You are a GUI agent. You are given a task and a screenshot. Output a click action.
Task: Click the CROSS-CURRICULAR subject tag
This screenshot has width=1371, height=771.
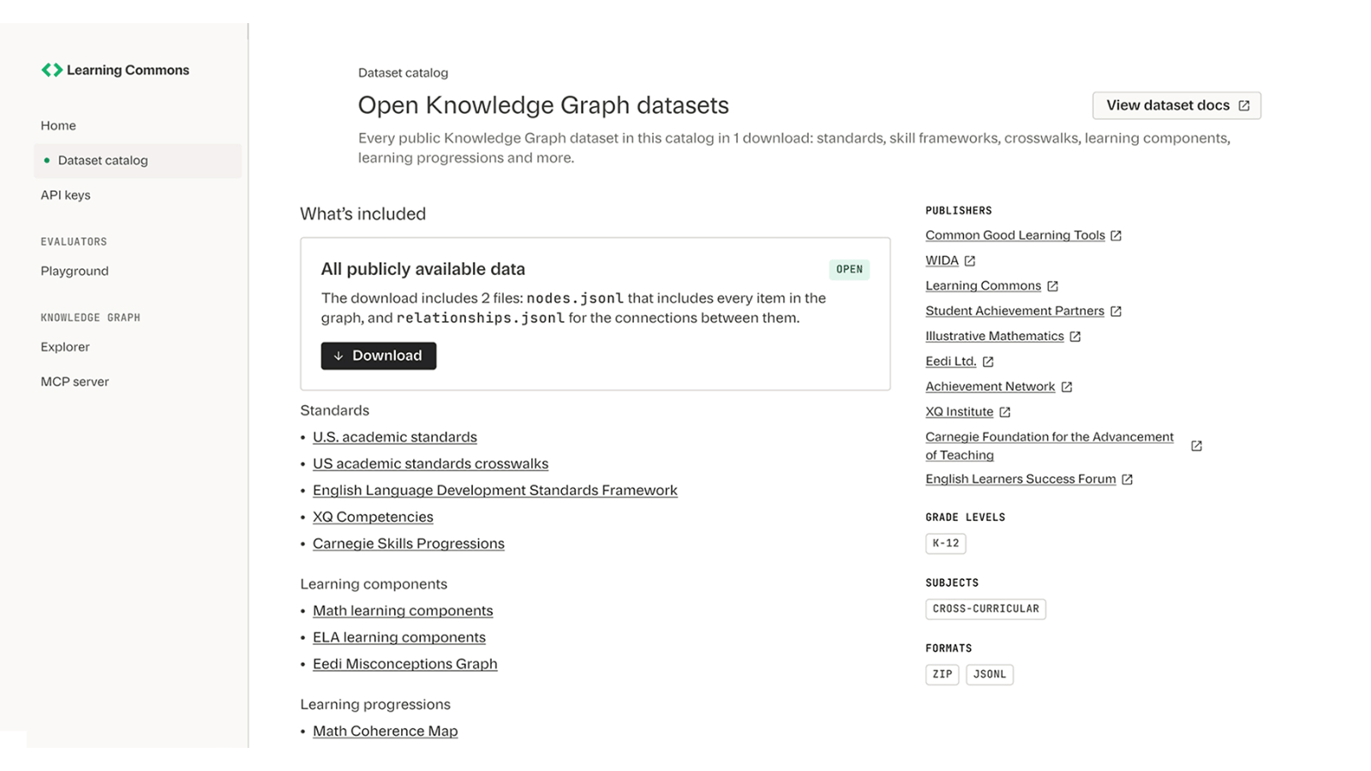pyautogui.click(x=985, y=609)
